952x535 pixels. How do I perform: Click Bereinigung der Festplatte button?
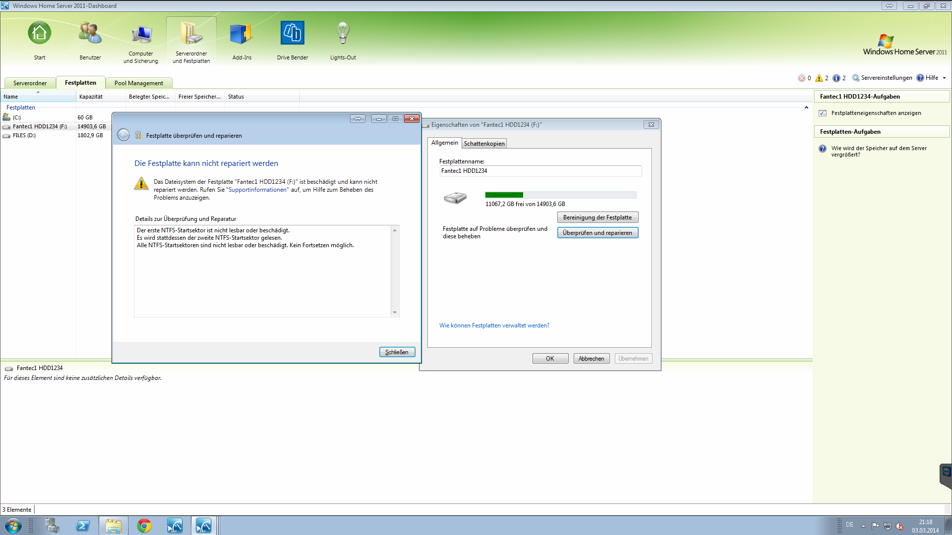[x=597, y=217]
